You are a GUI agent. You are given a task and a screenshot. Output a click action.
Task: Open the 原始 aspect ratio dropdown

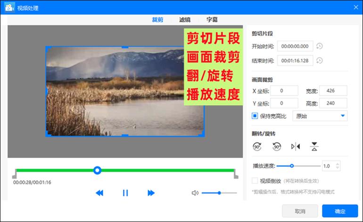click(320, 116)
